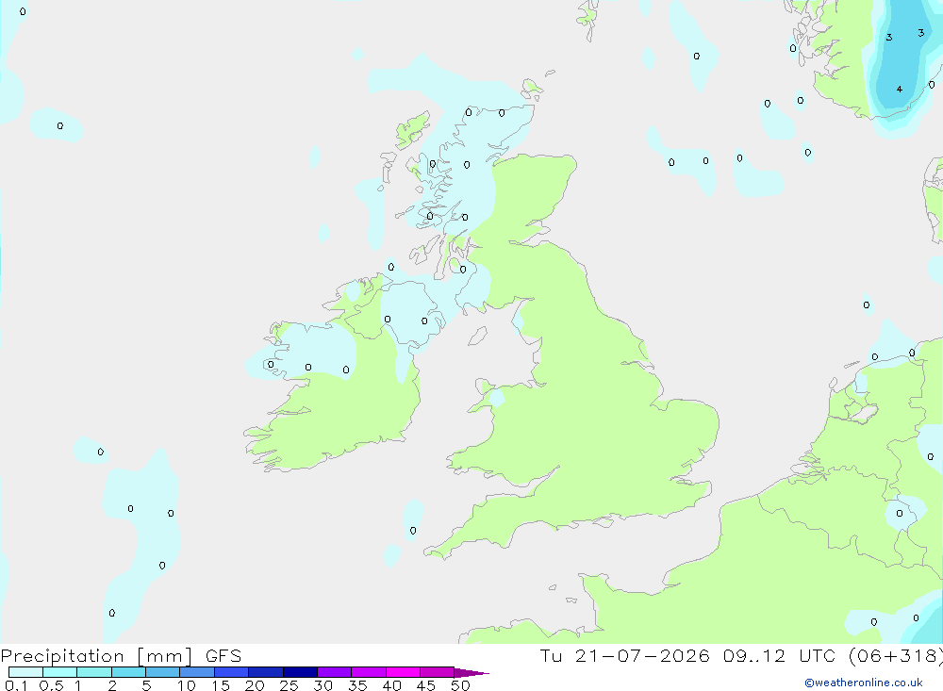Click the 2–5 mm legend color swatch
943x691 pixels.
(128, 672)
